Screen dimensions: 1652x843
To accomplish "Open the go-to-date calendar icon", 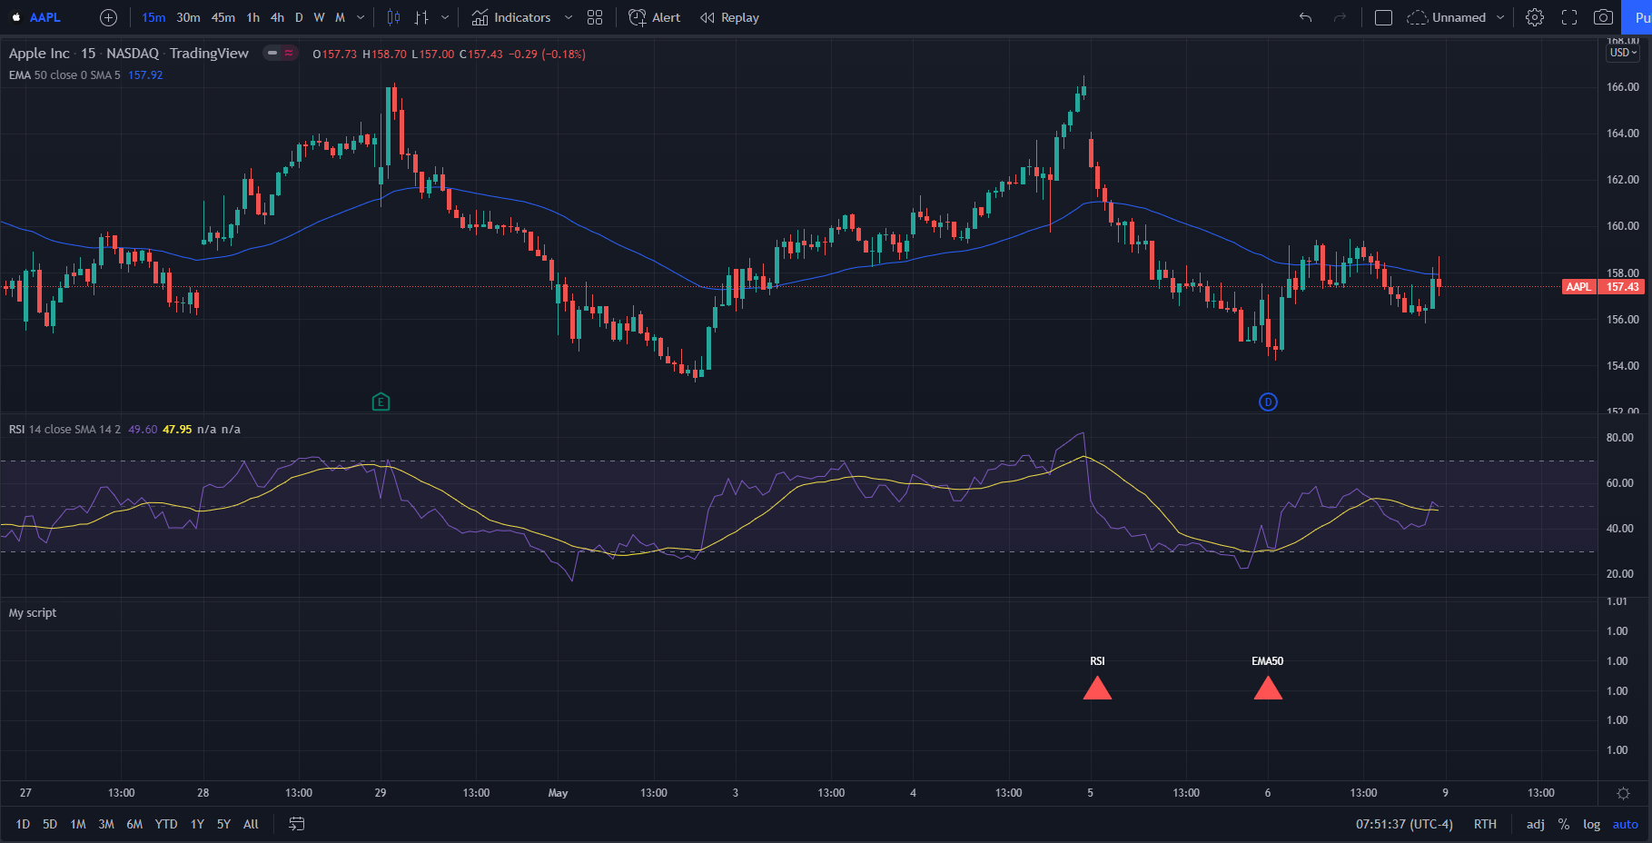I will point(297,824).
